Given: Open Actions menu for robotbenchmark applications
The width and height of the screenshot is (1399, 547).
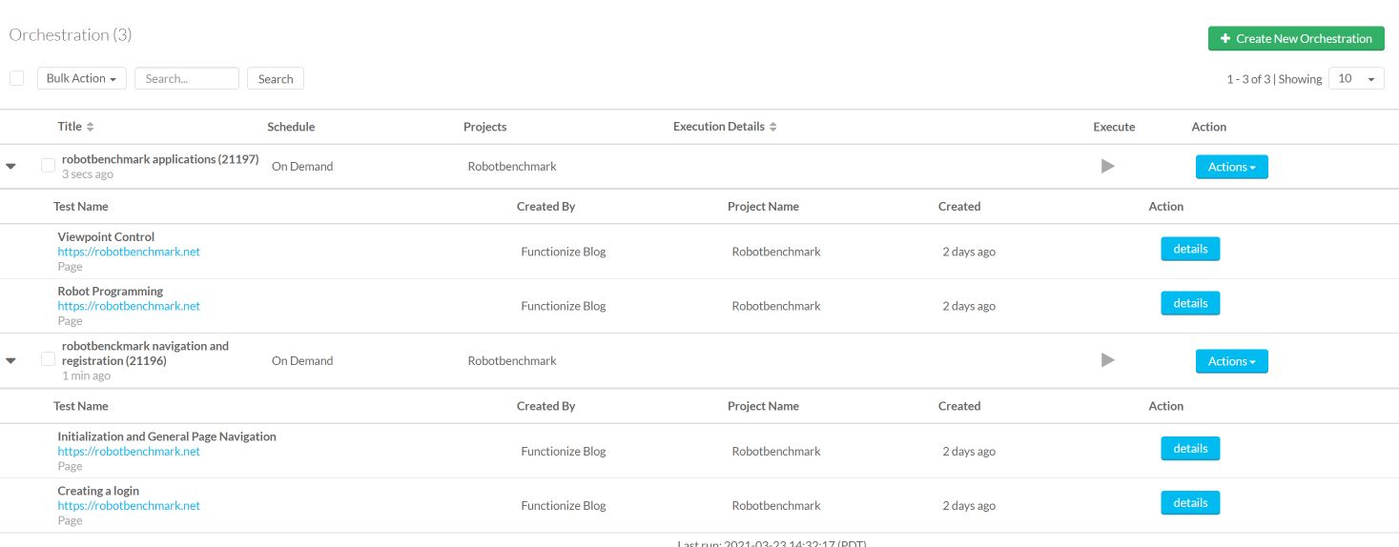Looking at the screenshot, I should [1231, 167].
